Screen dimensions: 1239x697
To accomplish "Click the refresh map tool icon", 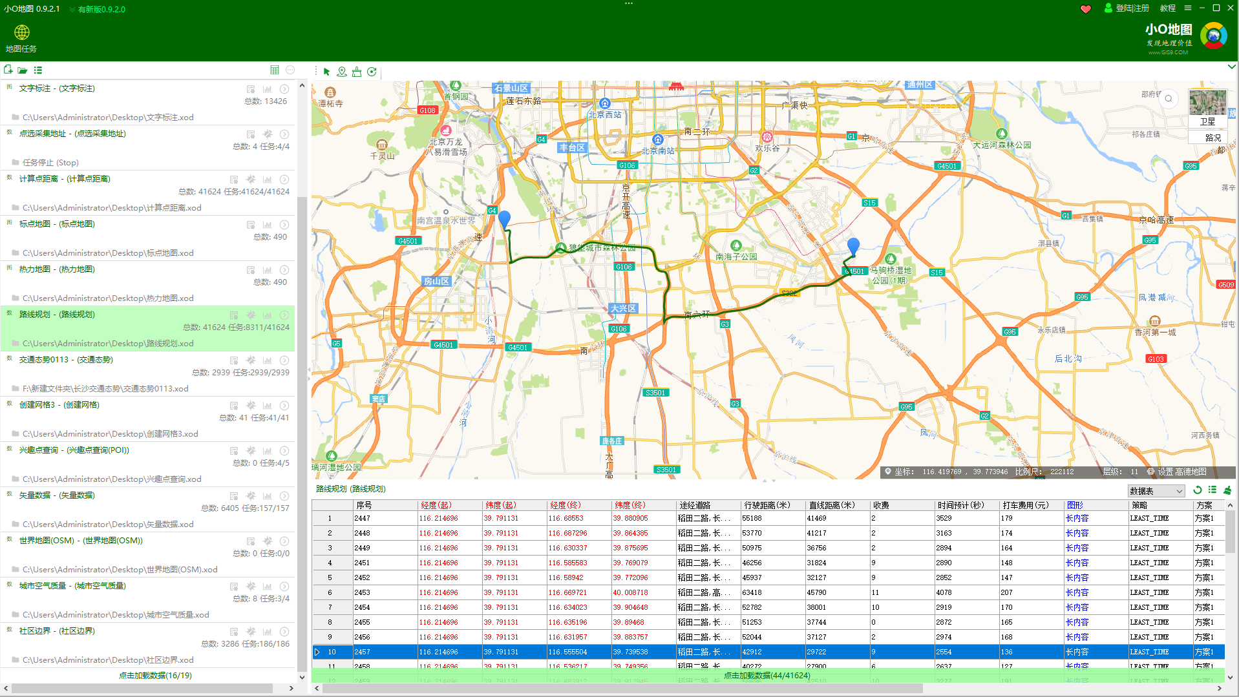I will [x=372, y=72].
